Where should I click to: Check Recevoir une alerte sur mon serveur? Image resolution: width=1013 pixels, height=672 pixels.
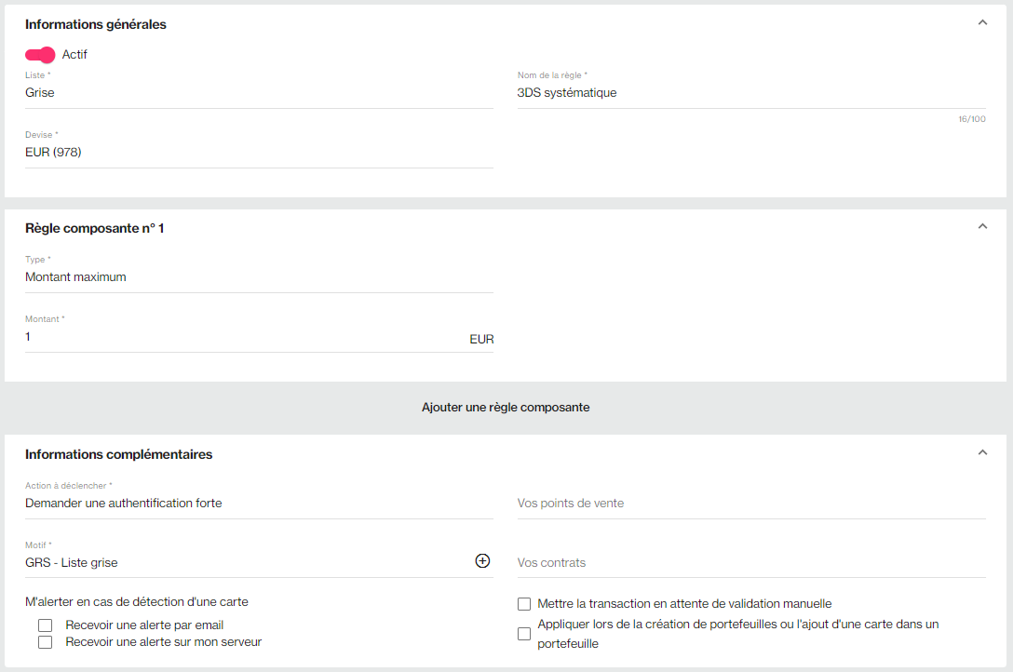[x=45, y=642]
